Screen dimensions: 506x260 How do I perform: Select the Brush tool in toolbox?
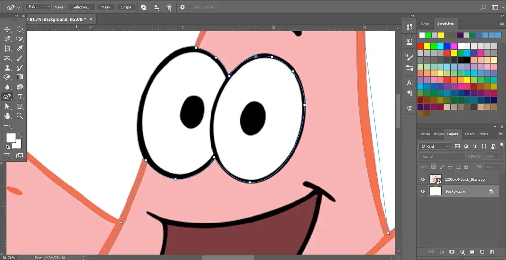(20, 58)
